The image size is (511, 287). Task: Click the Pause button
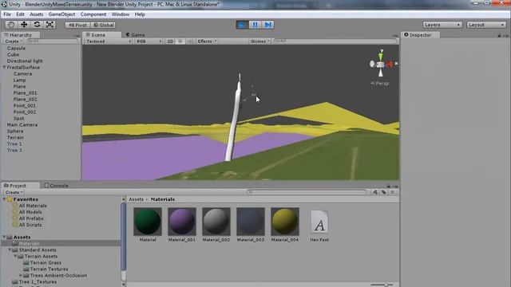[255, 25]
